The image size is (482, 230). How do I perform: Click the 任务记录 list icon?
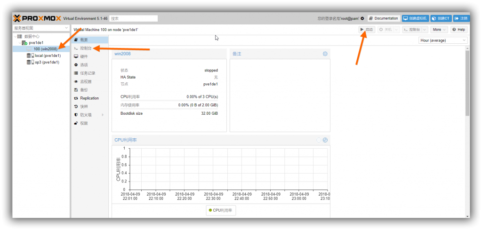coord(76,73)
